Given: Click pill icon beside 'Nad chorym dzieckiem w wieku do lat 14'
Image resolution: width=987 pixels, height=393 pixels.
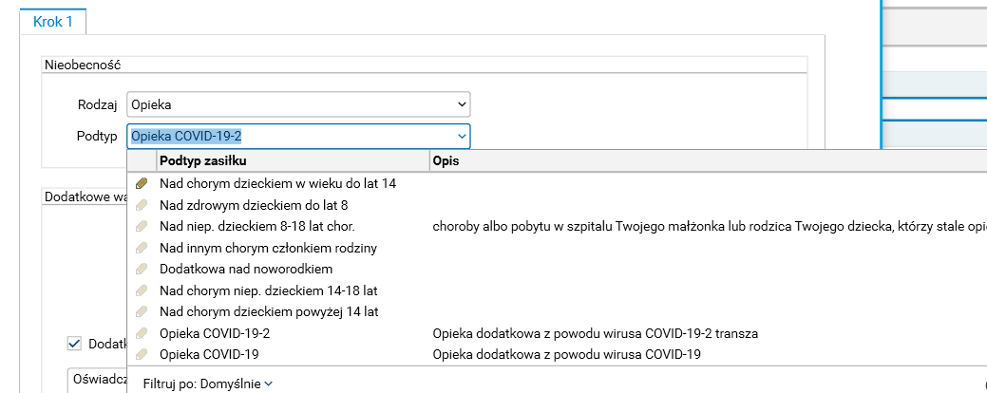Looking at the screenshot, I should [142, 183].
